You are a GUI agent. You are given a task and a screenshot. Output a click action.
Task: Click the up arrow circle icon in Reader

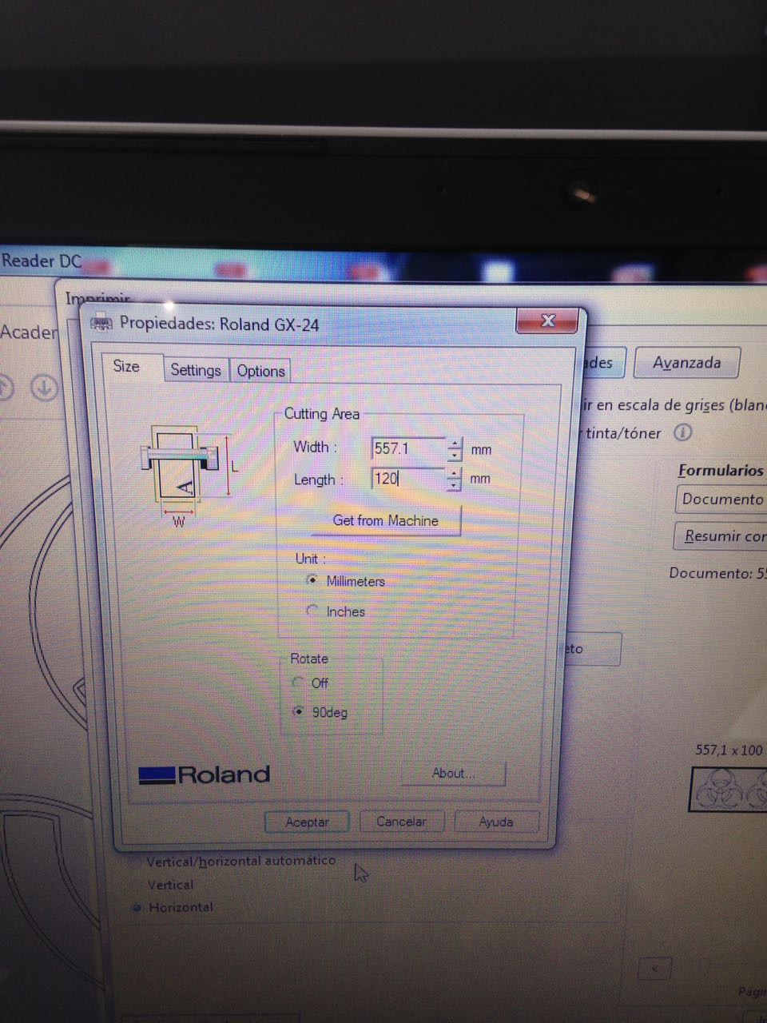point(6,388)
